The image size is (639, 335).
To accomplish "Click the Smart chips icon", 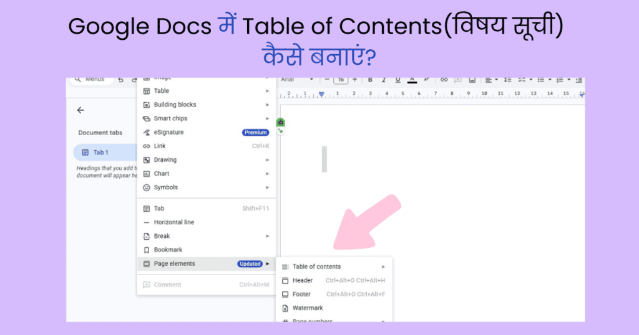I will (x=146, y=119).
